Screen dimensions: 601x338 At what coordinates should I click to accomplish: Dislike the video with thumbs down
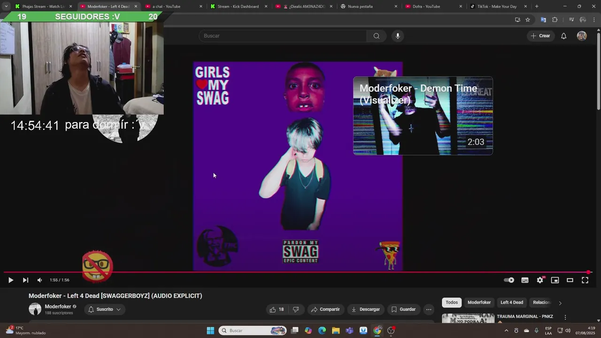tap(296, 309)
